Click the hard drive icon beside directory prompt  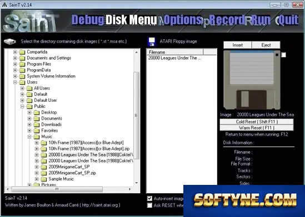coord(10,42)
